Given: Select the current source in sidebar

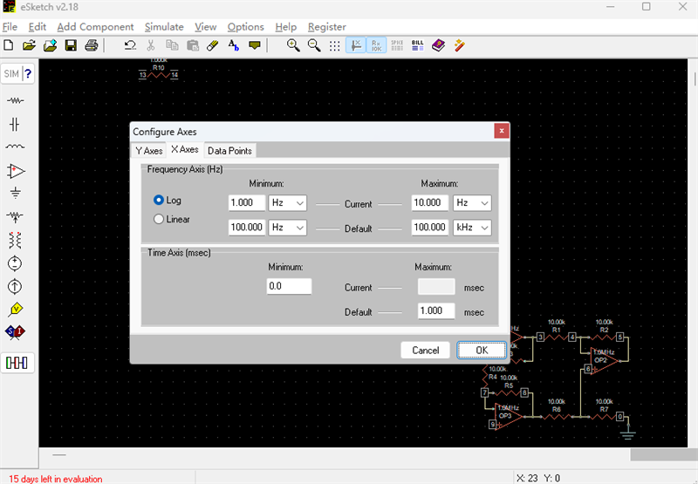Looking at the screenshot, I should click(x=15, y=287).
